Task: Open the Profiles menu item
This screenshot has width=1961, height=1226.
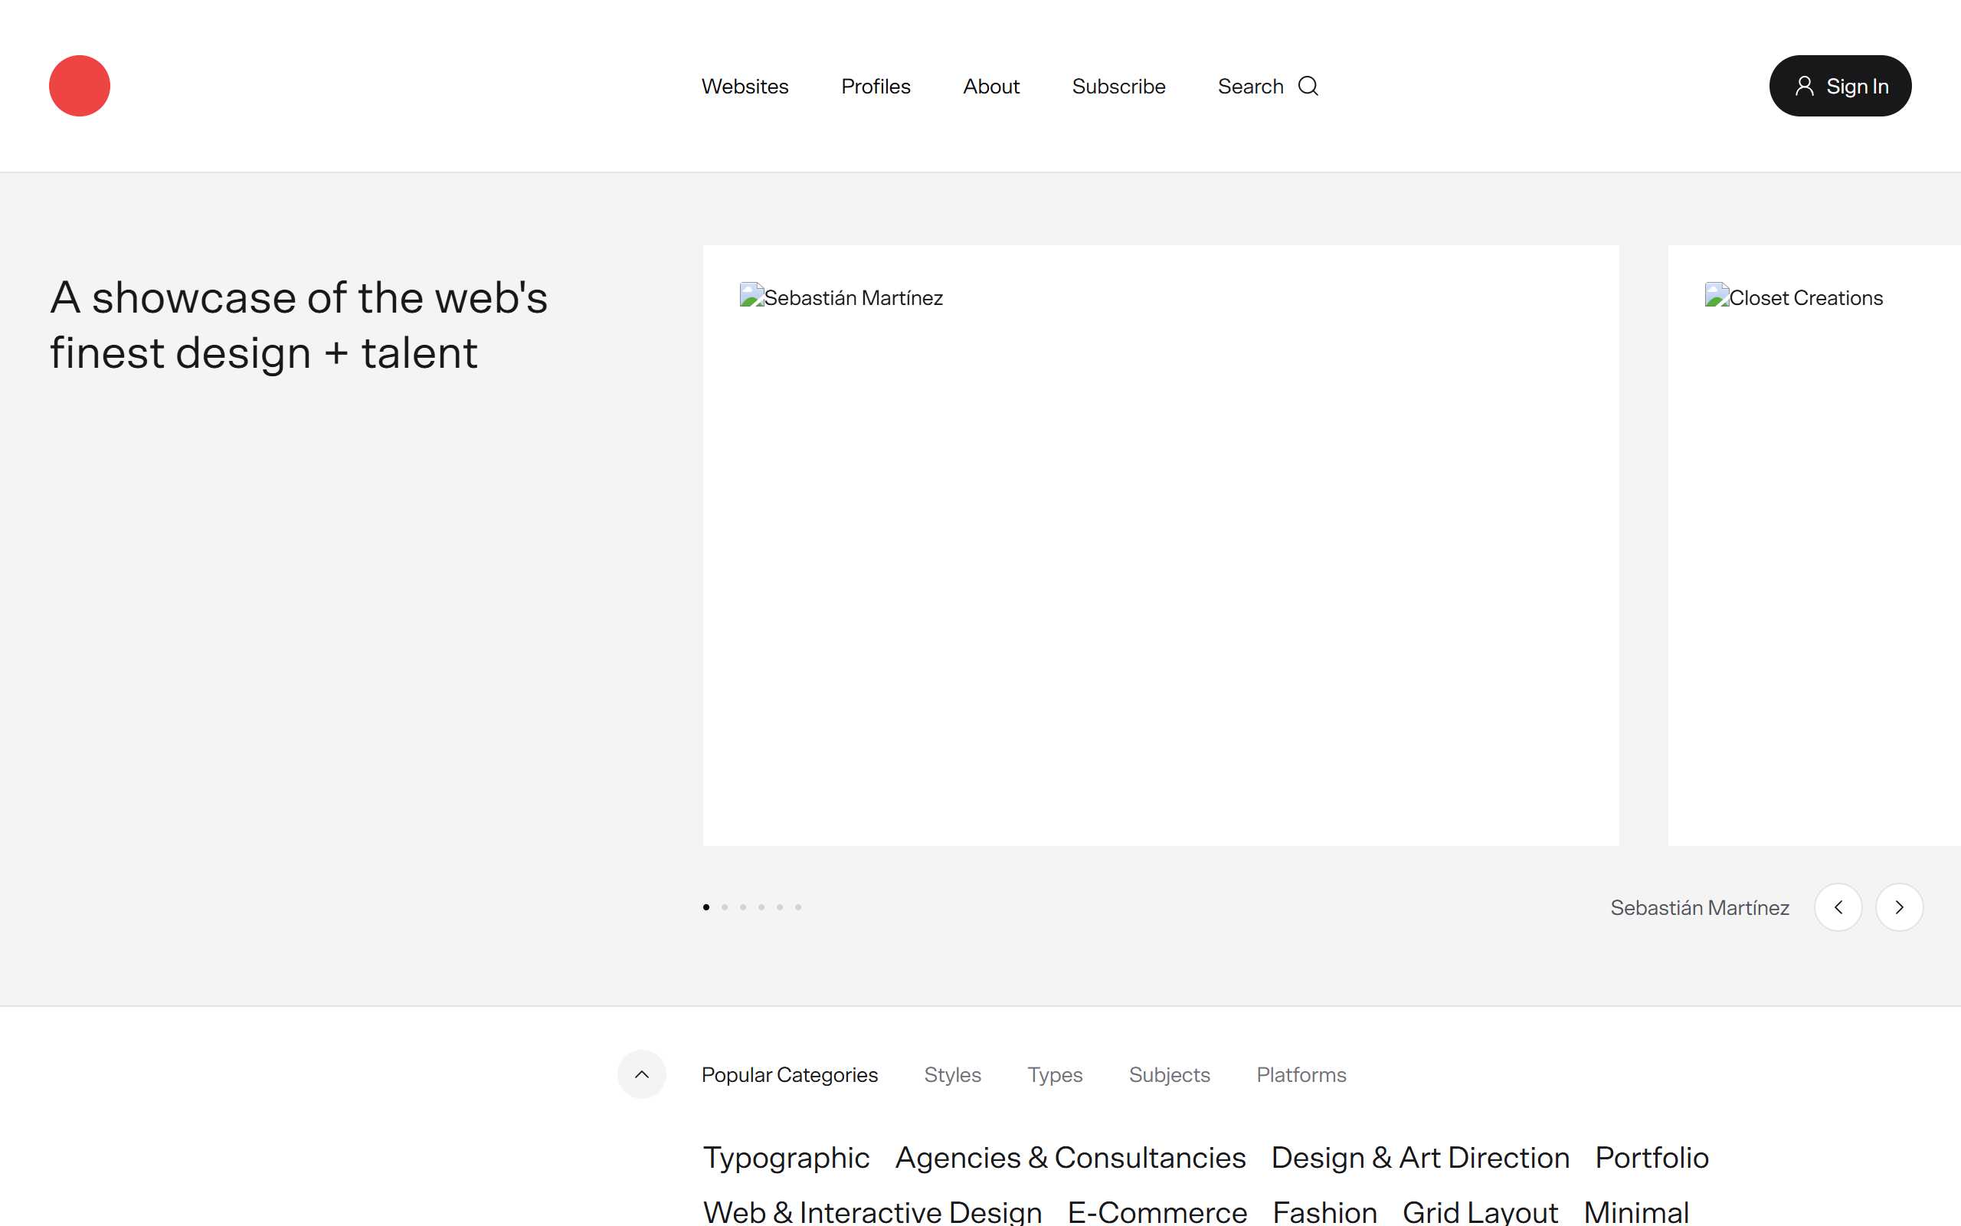Action: click(x=875, y=87)
